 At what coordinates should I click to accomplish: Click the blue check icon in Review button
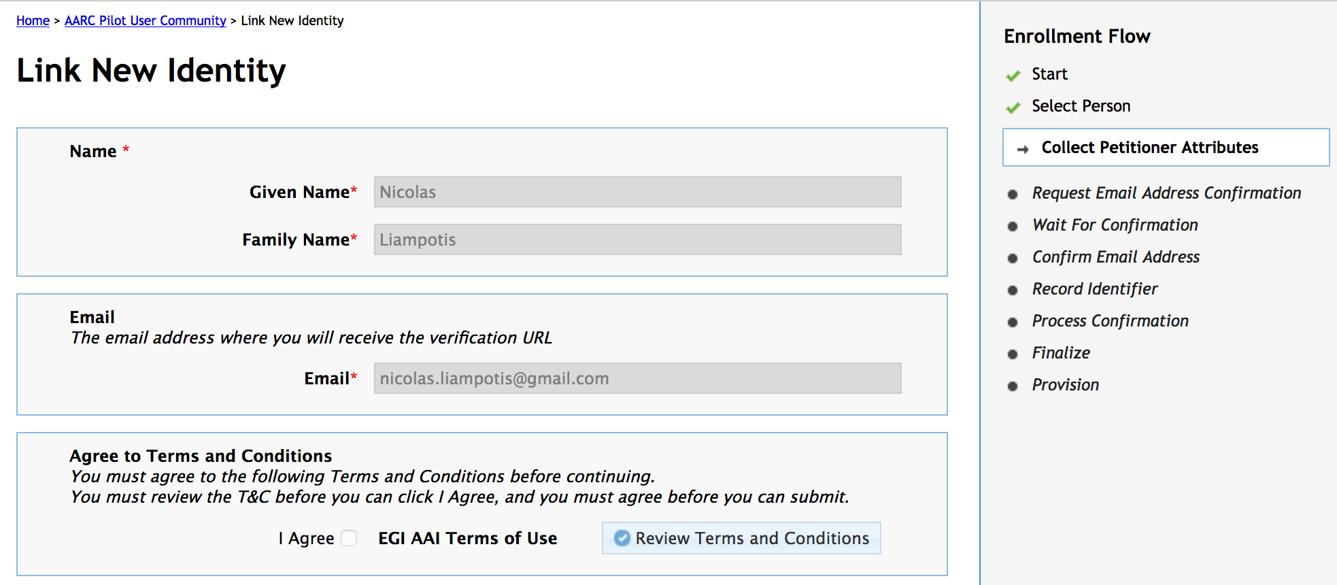click(x=622, y=538)
